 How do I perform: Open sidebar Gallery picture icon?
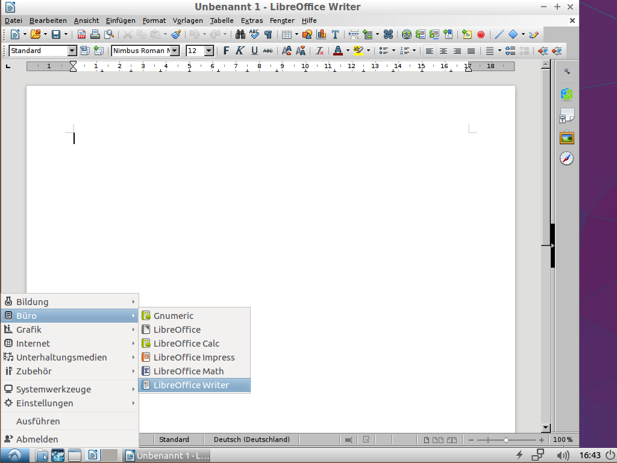tap(566, 138)
